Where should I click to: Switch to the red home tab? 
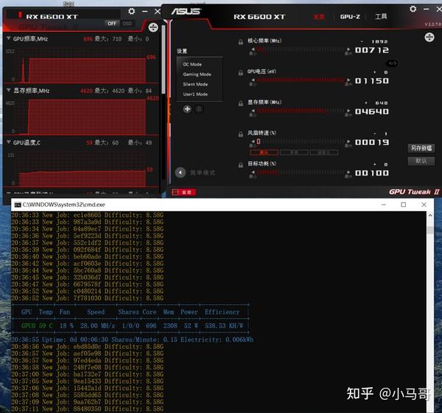pyautogui.click(x=319, y=17)
